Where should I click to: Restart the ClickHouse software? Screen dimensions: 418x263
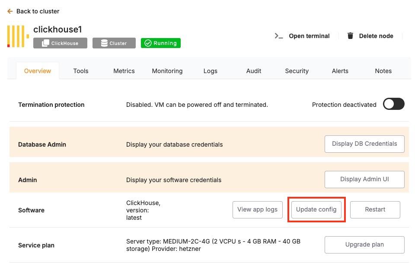tap(375, 210)
